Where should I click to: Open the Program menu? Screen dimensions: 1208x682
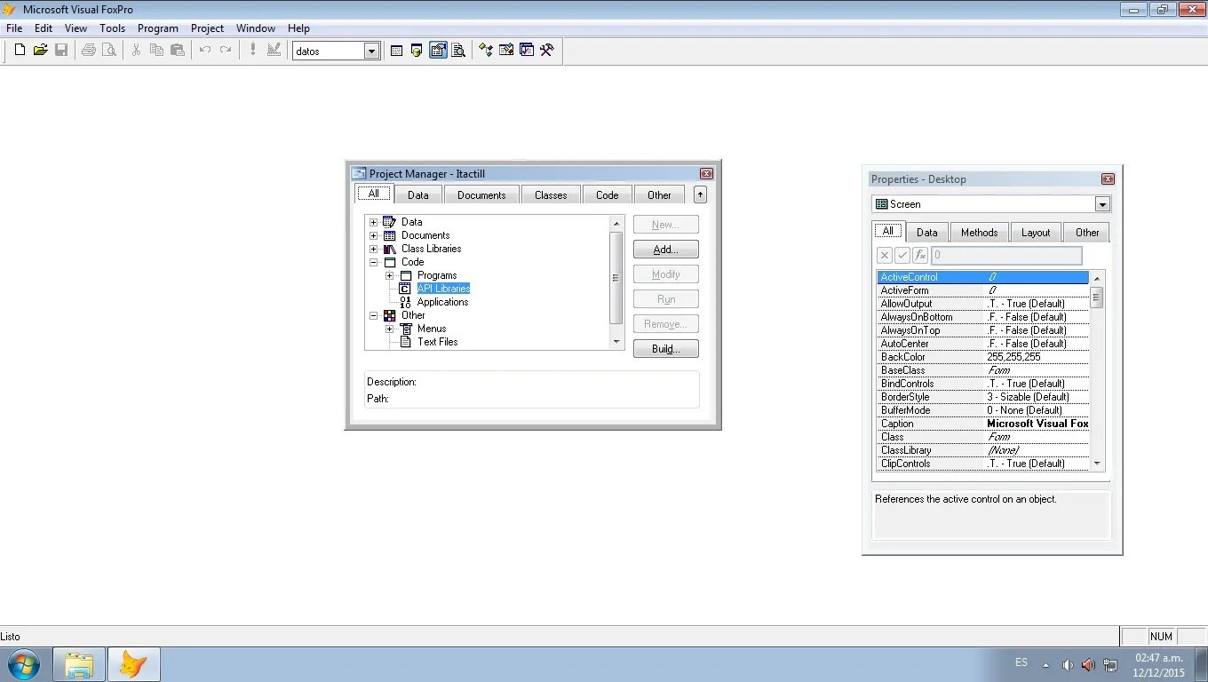158,28
